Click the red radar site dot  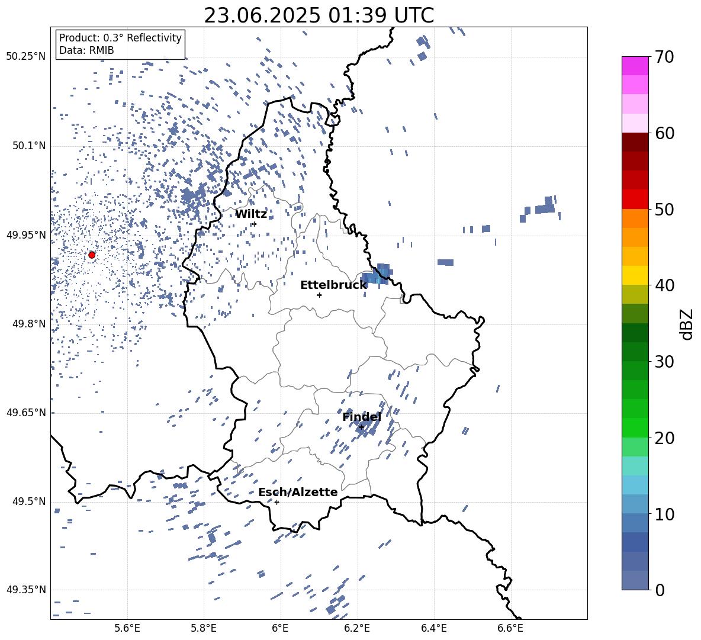[x=92, y=255]
